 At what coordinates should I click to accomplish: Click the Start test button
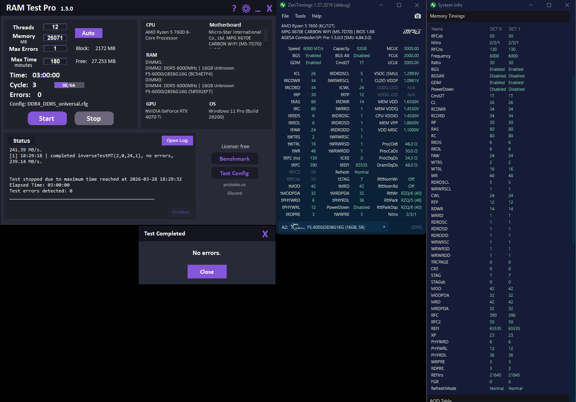click(47, 118)
